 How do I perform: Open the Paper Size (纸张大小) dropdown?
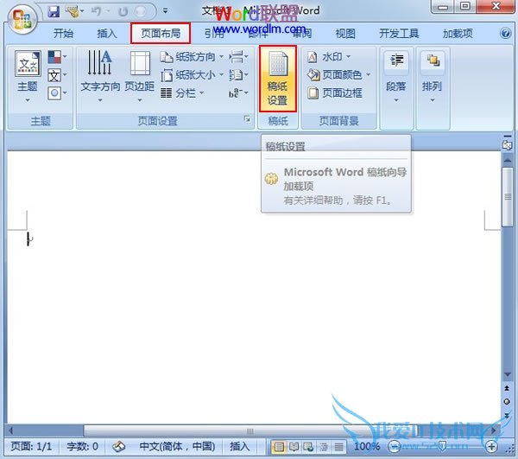point(192,75)
